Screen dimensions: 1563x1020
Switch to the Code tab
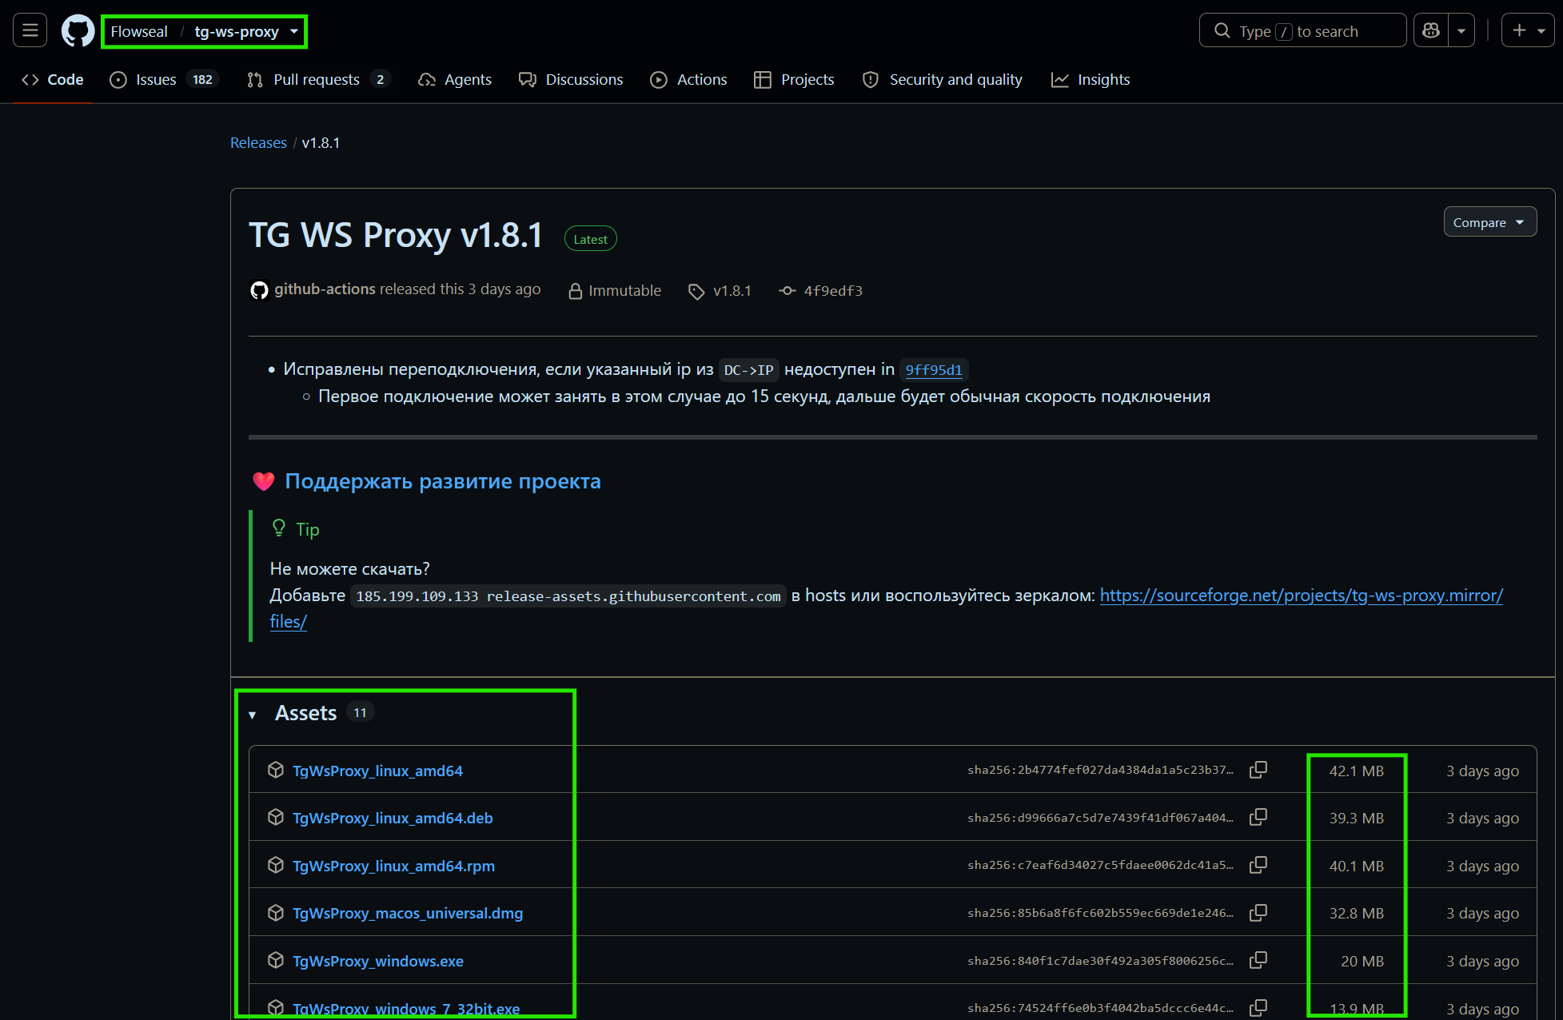coord(53,79)
